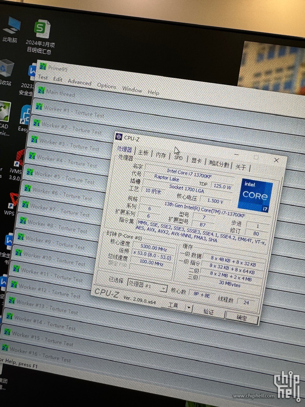Image resolution: width=305 pixels, height=407 pixels.
Task: Click the 10 纳米 process value
Action: [153, 191]
